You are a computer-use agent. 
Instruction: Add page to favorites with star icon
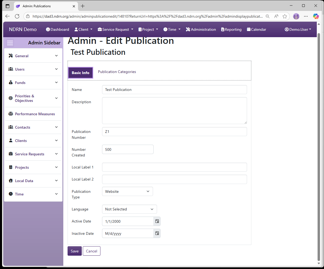[285, 16]
